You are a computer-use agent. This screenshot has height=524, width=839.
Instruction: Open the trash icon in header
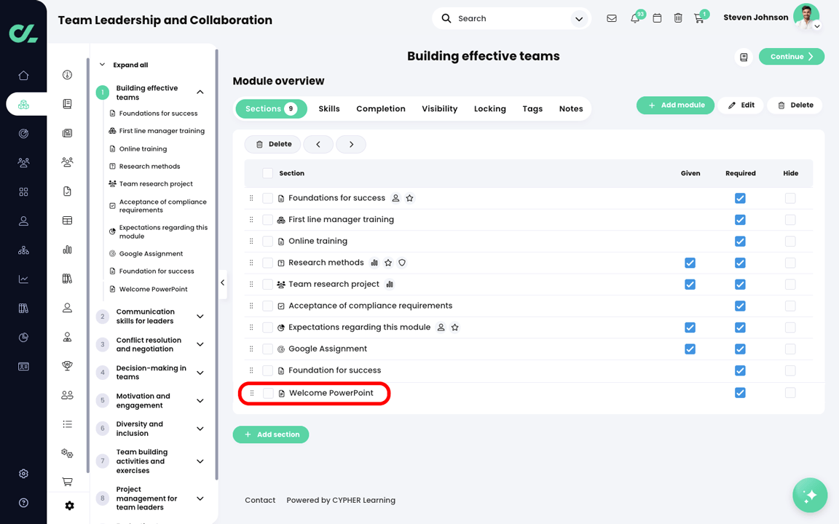(678, 18)
